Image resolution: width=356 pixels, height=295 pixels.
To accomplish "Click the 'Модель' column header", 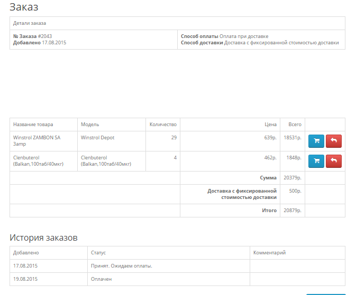I will 90,125.
